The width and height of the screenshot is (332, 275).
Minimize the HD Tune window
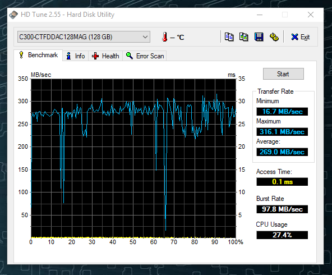point(260,15)
